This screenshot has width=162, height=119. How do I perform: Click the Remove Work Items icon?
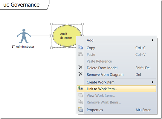80,102
